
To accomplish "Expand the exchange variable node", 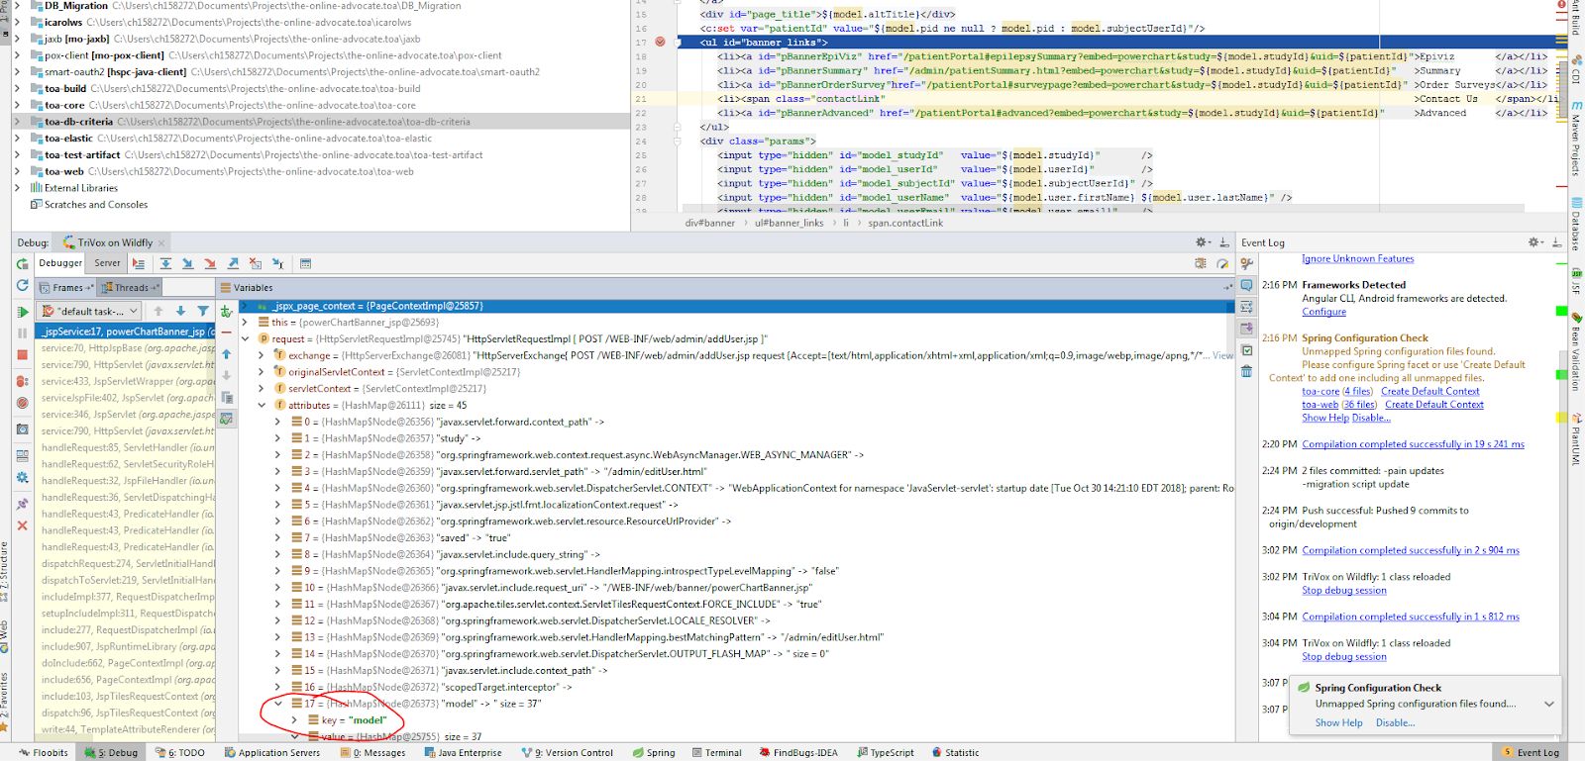I will pos(262,355).
